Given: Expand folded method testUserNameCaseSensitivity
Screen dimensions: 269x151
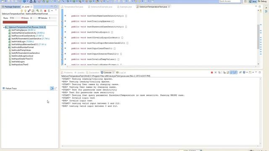Looking at the screenshot, I should pos(65,16).
